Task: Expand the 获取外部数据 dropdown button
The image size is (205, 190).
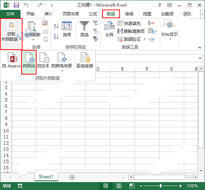Action: 11,34
